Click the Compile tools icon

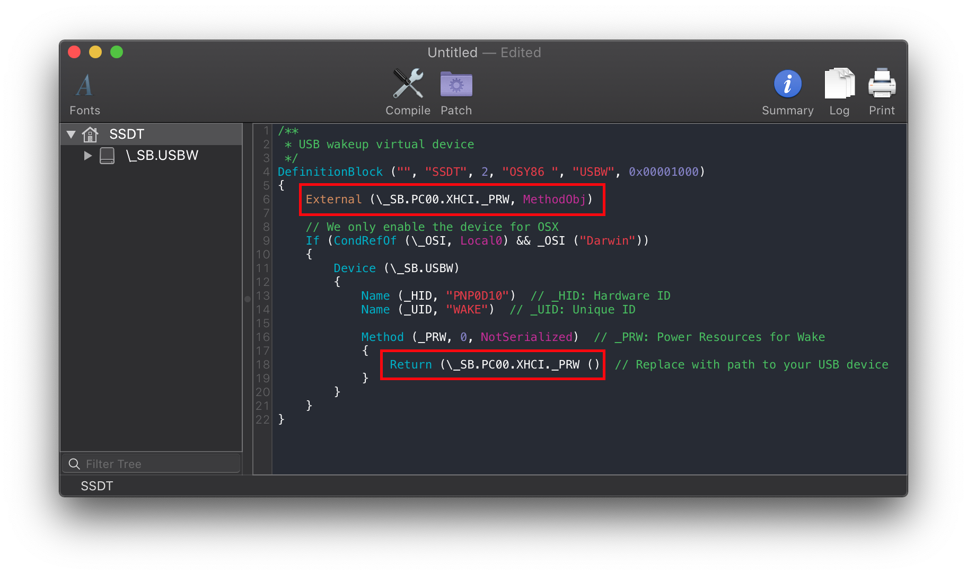click(x=408, y=84)
